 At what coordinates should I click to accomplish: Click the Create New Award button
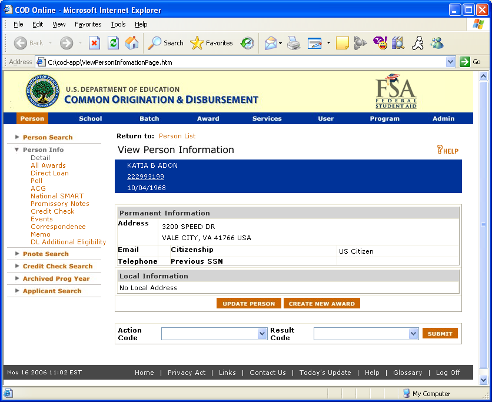tap(321, 304)
